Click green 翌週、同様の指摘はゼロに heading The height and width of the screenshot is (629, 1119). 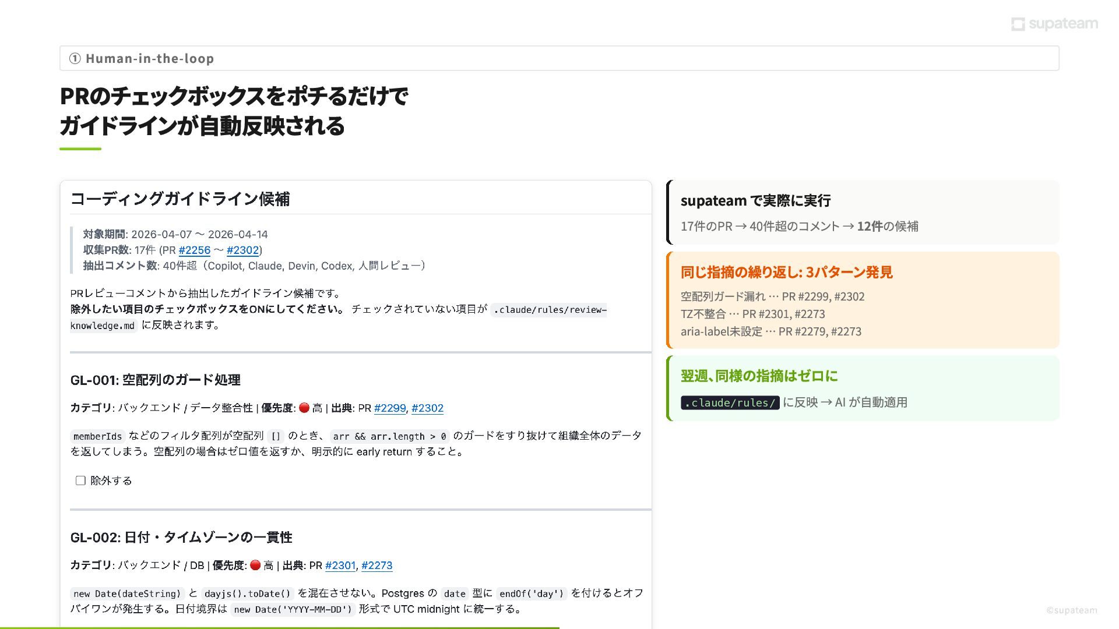coord(759,376)
